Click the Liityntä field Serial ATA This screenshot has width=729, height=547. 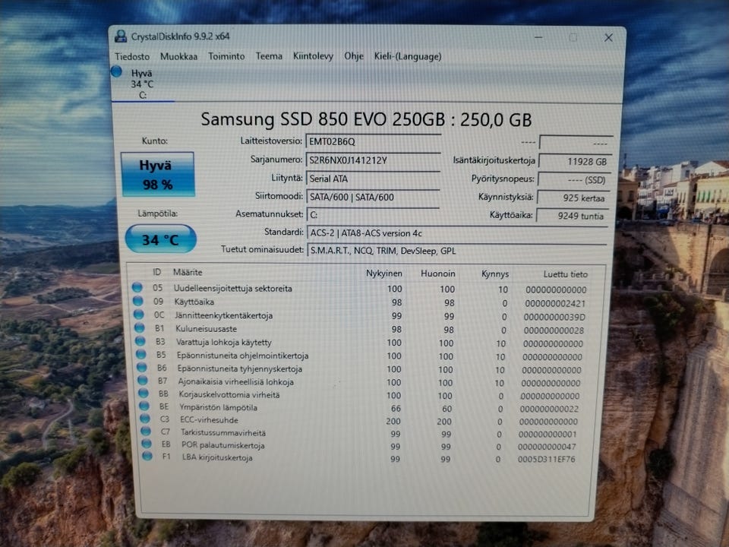373,179
